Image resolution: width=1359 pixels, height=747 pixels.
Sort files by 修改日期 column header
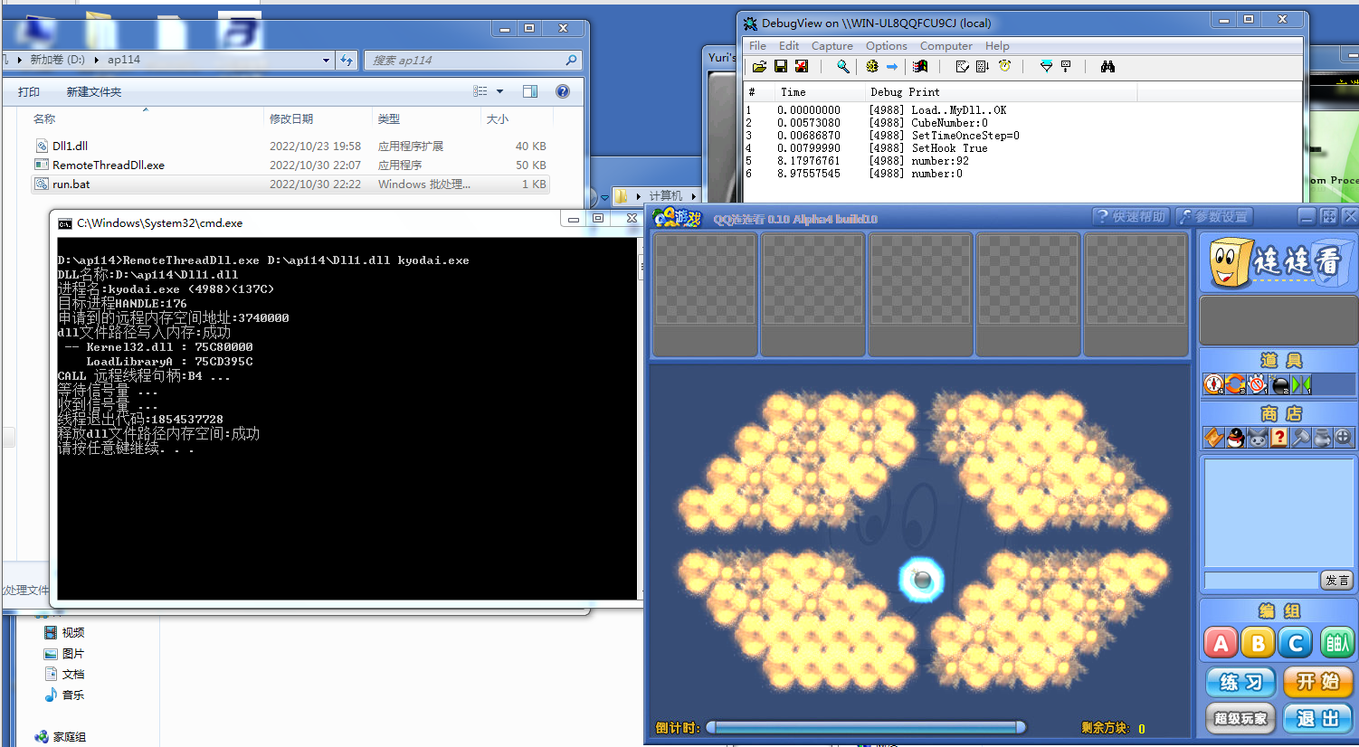[317, 119]
